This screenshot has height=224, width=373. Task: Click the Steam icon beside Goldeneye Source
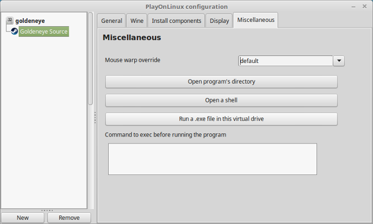point(14,31)
